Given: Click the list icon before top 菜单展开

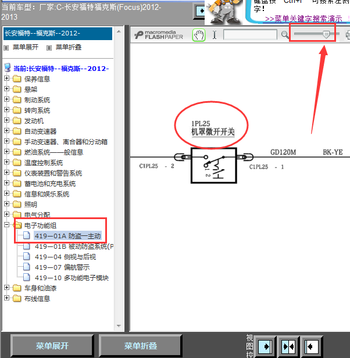Looking at the screenshot, I should point(6,48).
